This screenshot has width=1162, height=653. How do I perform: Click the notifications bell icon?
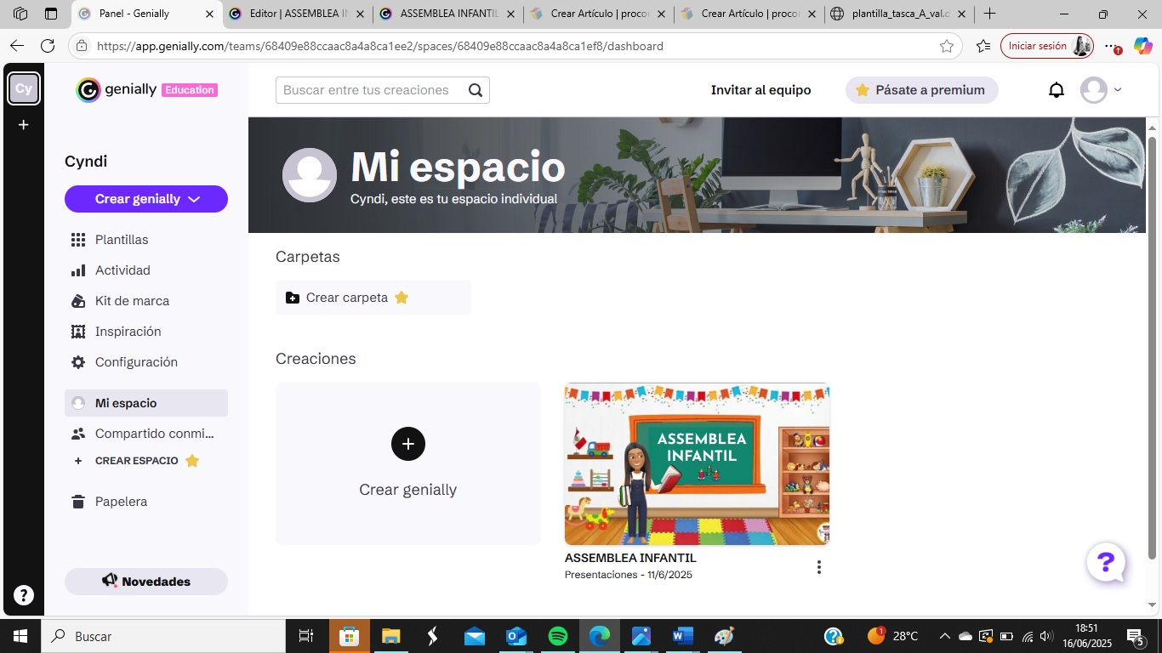click(x=1057, y=90)
